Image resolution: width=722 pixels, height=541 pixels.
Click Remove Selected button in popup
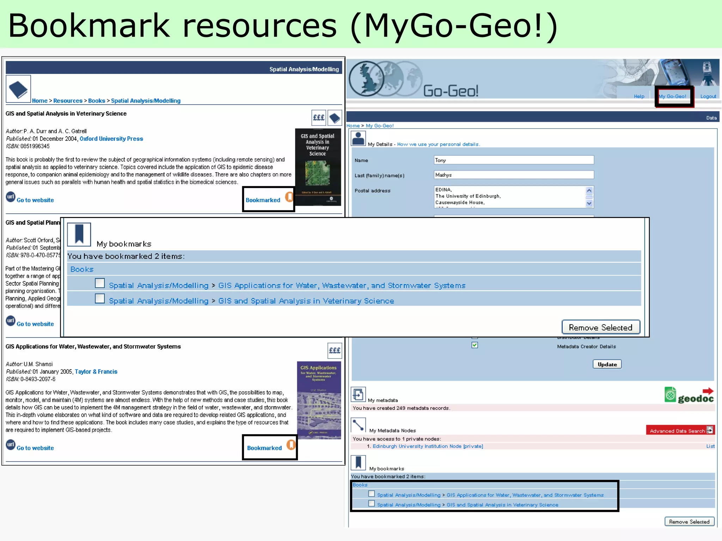pyautogui.click(x=601, y=327)
